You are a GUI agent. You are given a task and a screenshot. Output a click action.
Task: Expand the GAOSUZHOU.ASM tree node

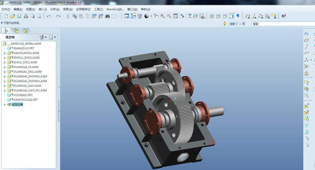tap(5, 53)
